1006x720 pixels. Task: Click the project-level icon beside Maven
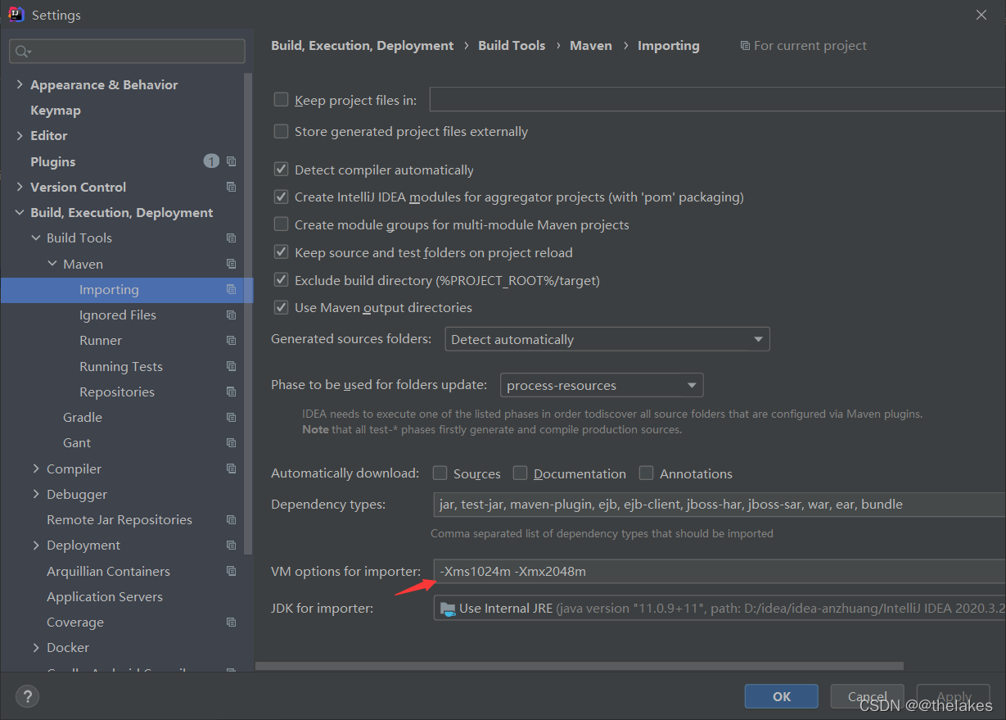click(x=232, y=264)
